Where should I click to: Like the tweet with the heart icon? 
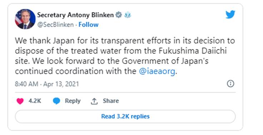pos(20,101)
